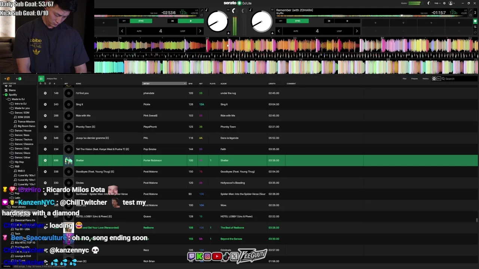The width and height of the screenshot is (479, 269).
Task: Toggle LOOP on right deck
Action: (x=339, y=31)
